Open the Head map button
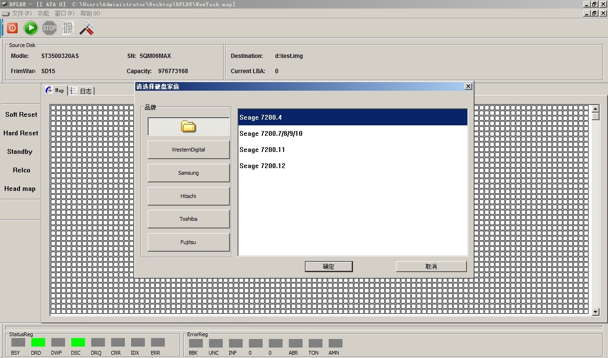The width and height of the screenshot is (608, 358). 20,188
